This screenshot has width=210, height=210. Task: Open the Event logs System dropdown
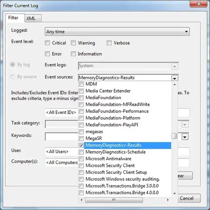click(175, 66)
